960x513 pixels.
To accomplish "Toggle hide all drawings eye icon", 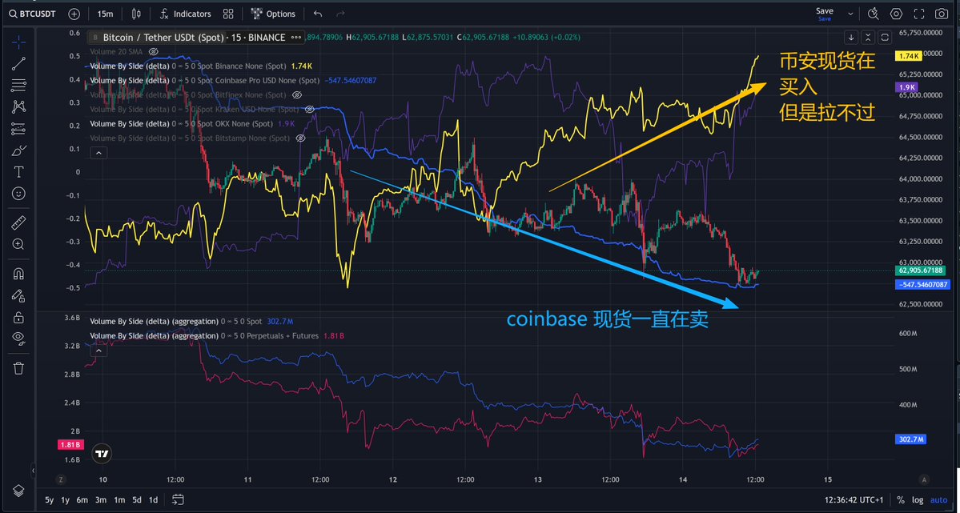I will [x=18, y=339].
